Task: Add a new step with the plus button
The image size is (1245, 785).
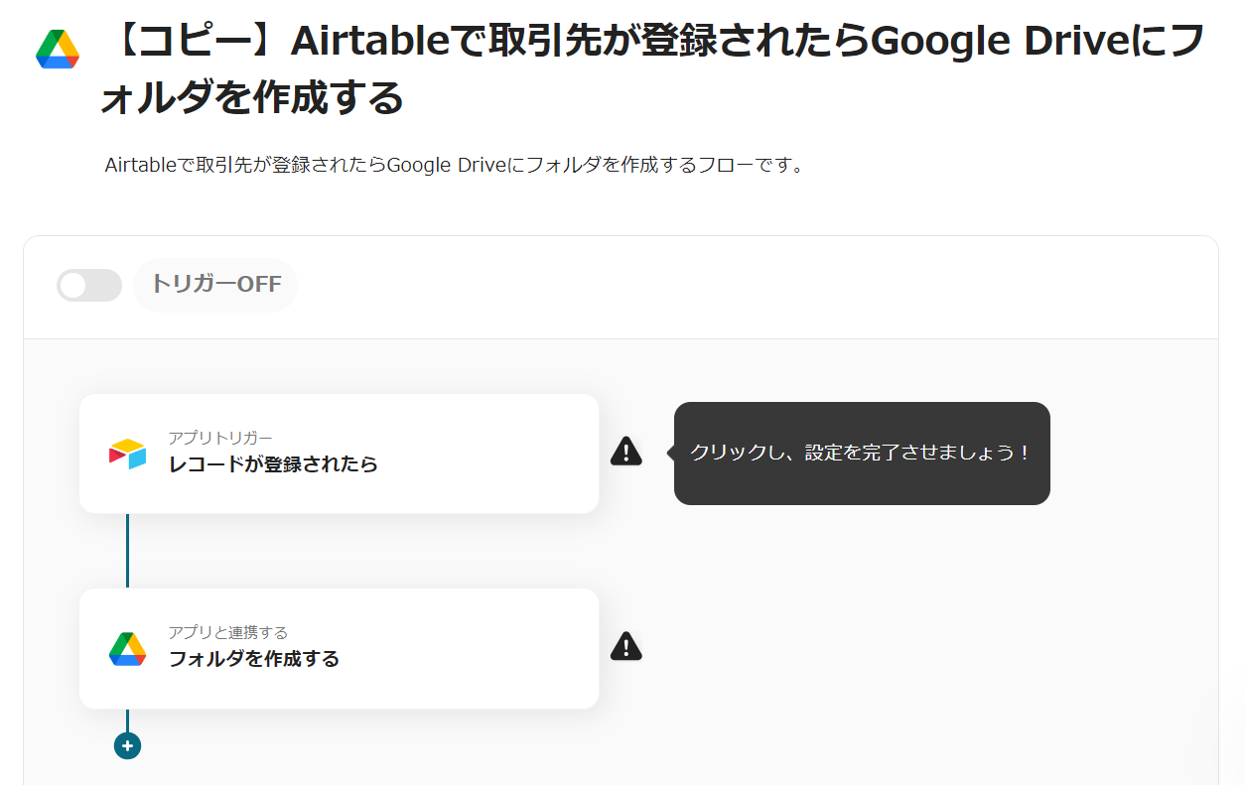Action: click(127, 745)
